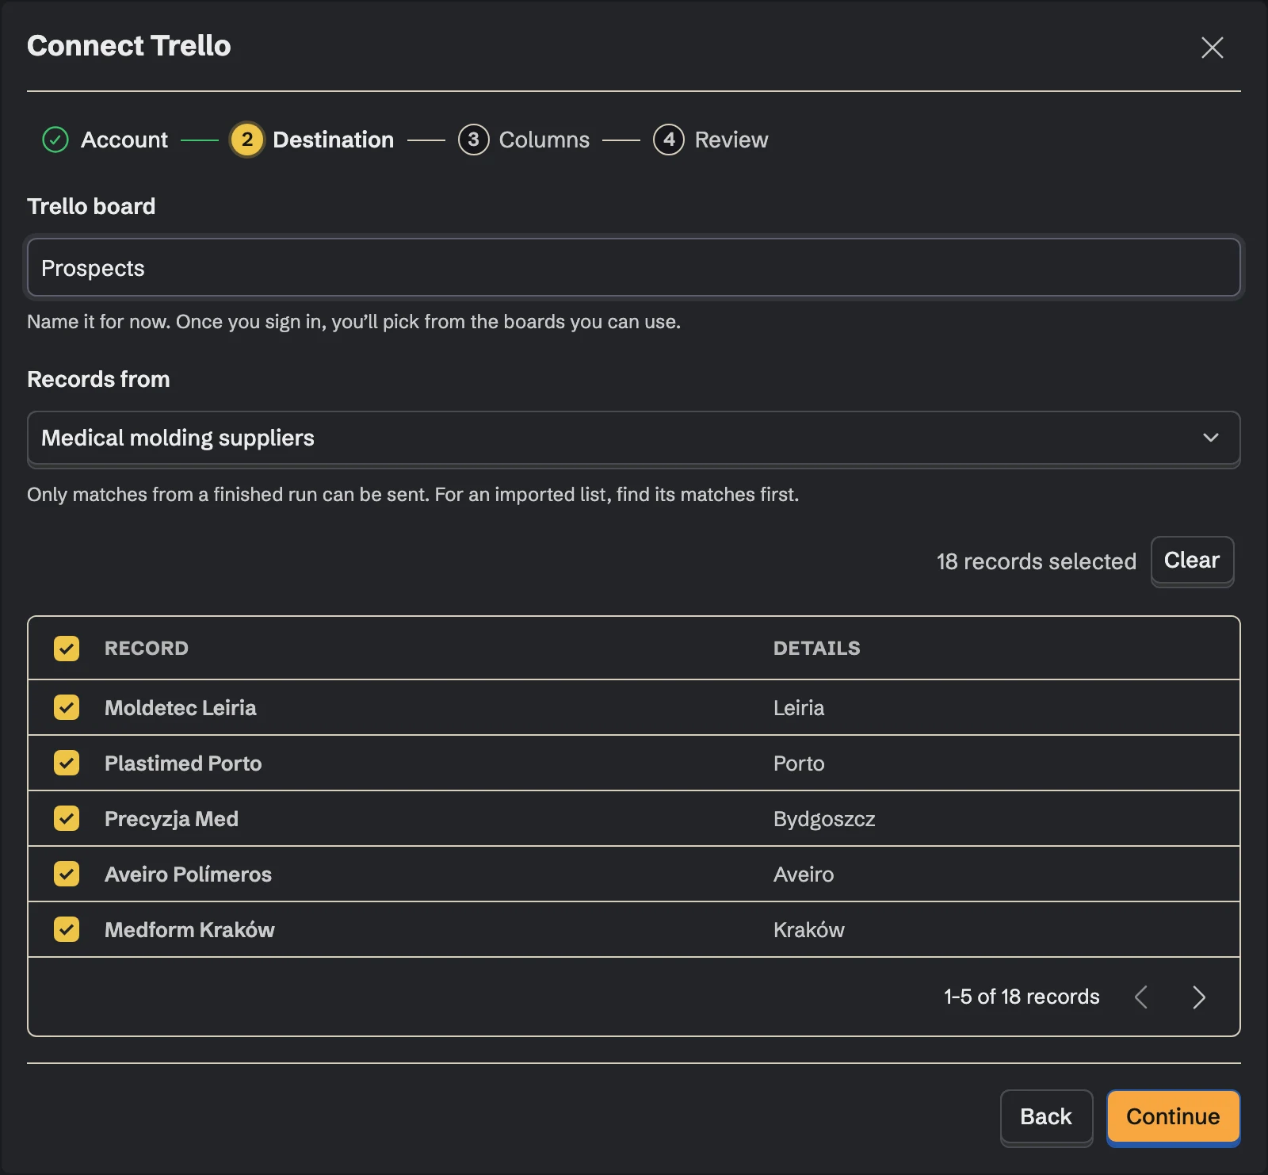The image size is (1268, 1175).
Task: Click the DETAILS column header
Action: 816,648
